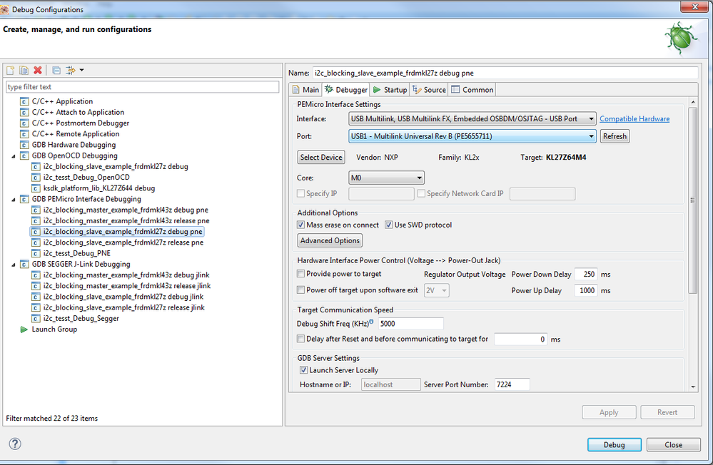This screenshot has width=713, height=465.
Task: Select i2c_tesst_Debug_Segger configuration
Action: pos(81,319)
